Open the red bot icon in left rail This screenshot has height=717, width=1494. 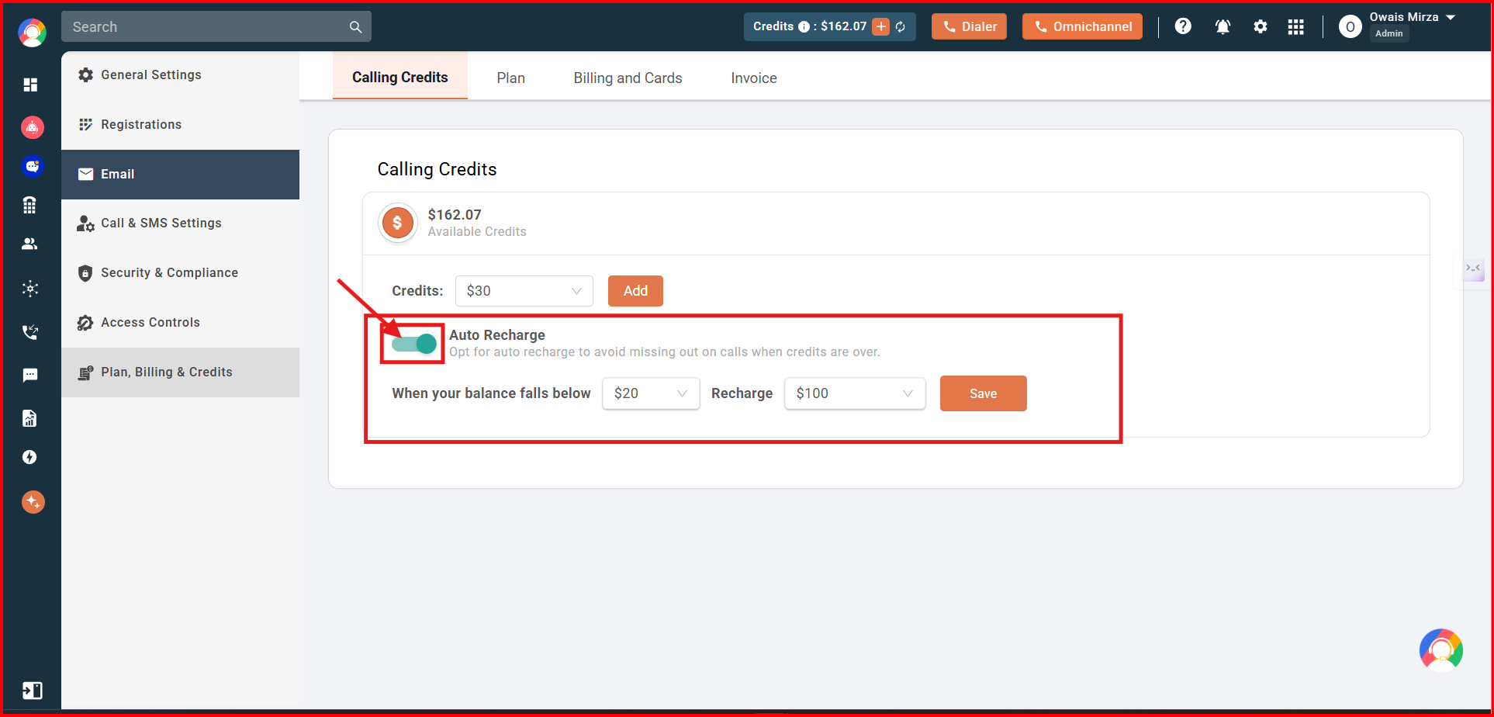32,126
